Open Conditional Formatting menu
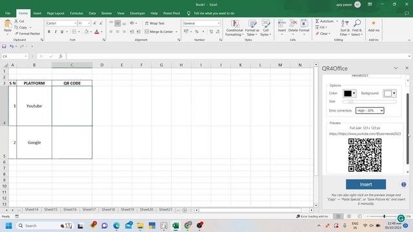The height and width of the screenshot is (232, 413). 234,28
